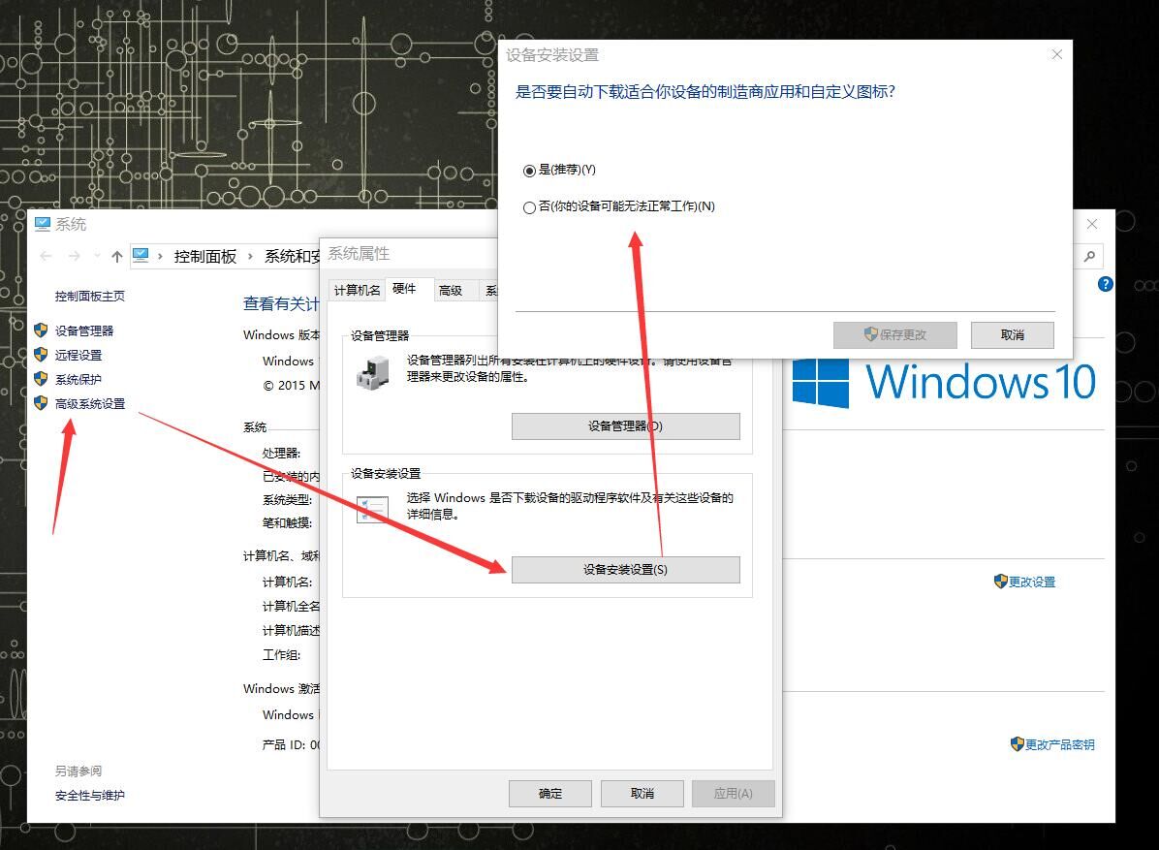Select the 否(你的设备可能无法正常工作) radio option
Viewport: 1159px width, 850px height.
618,207
